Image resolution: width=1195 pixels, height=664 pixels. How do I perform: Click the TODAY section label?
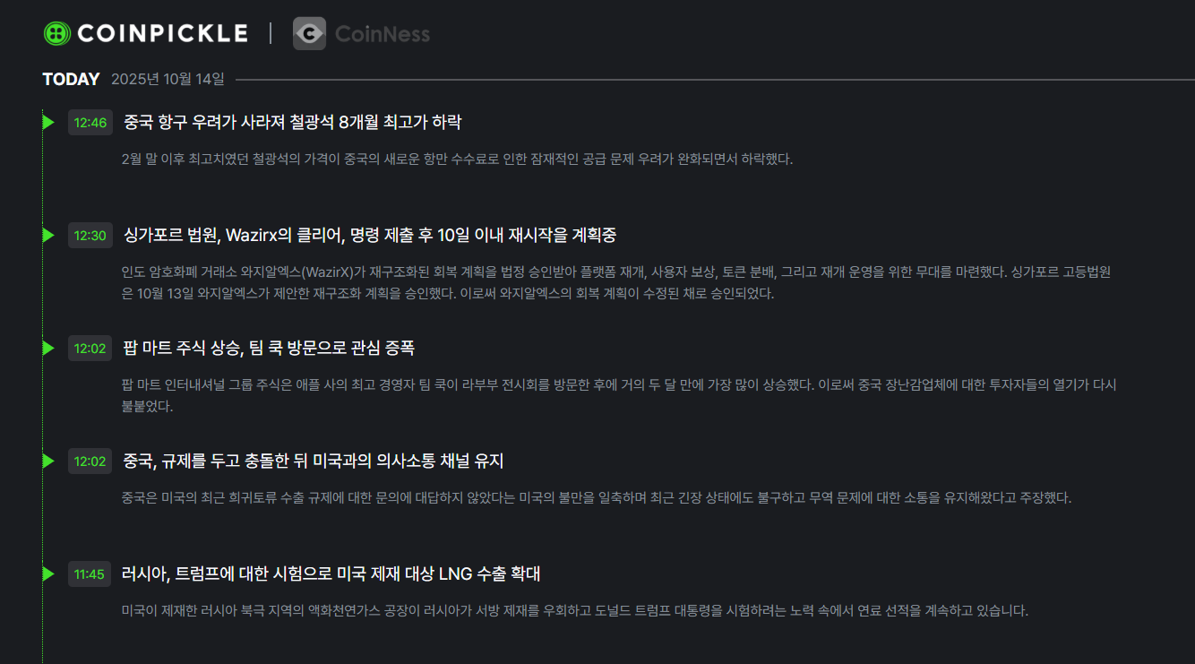pyautogui.click(x=71, y=79)
